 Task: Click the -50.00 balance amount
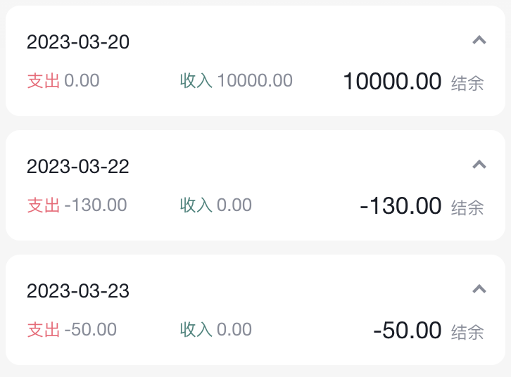[407, 330]
